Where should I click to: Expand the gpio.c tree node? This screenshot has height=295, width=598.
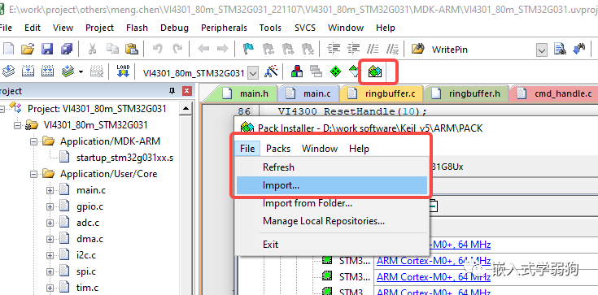click(x=50, y=206)
